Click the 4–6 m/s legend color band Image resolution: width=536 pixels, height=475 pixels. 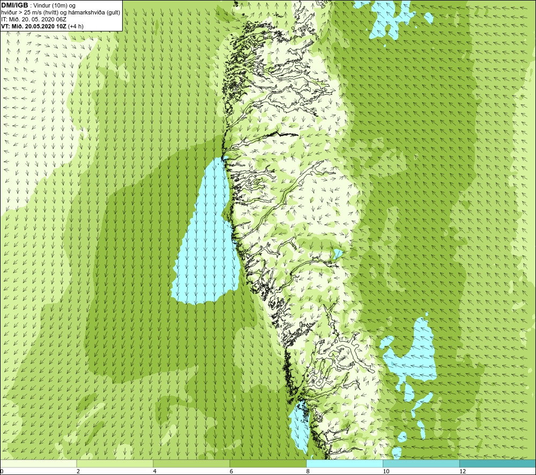[x=191, y=463]
